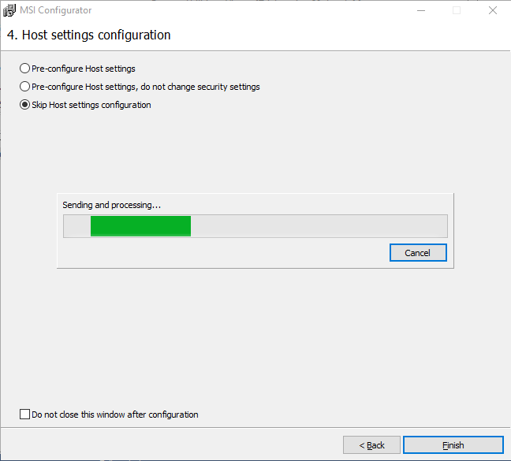Choose pre-configure without changing security settings option
The width and height of the screenshot is (511, 461).
pos(24,87)
